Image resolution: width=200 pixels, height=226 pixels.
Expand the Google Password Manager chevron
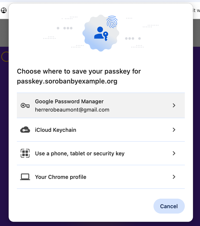[x=174, y=106]
